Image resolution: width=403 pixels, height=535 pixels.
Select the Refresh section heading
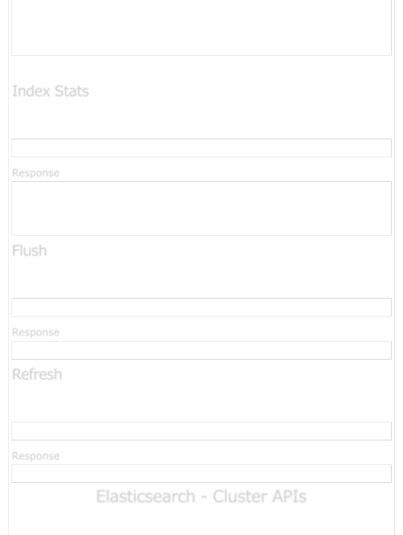coord(37,374)
